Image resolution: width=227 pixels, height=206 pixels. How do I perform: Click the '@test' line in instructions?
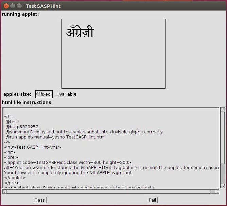pos(12,122)
